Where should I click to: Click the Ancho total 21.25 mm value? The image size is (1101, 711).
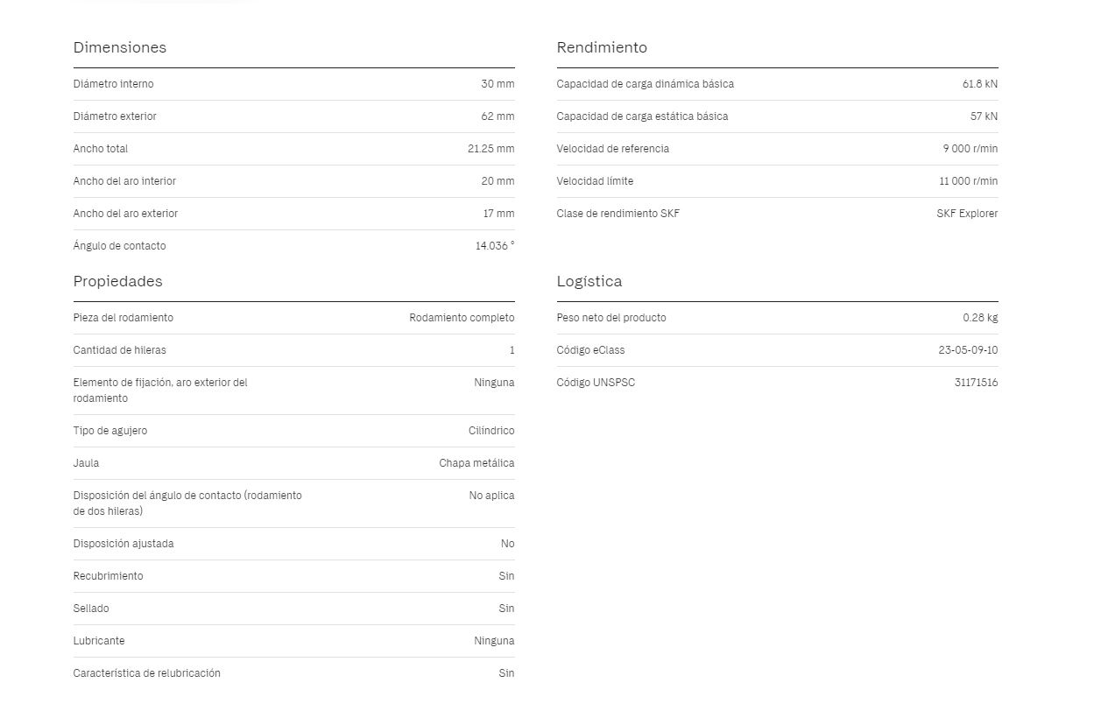(x=491, y=149)
